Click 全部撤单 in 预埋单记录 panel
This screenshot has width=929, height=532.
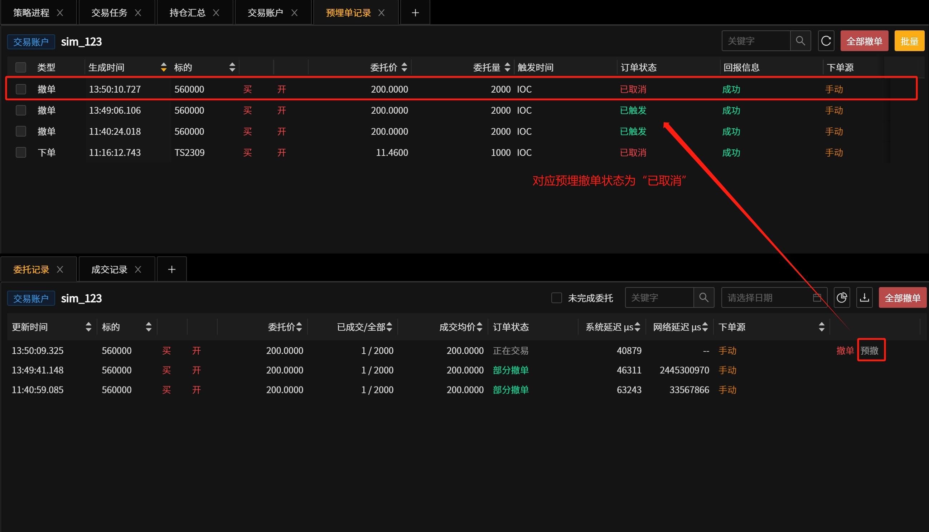pyautogui.click(x=864, y=41)
